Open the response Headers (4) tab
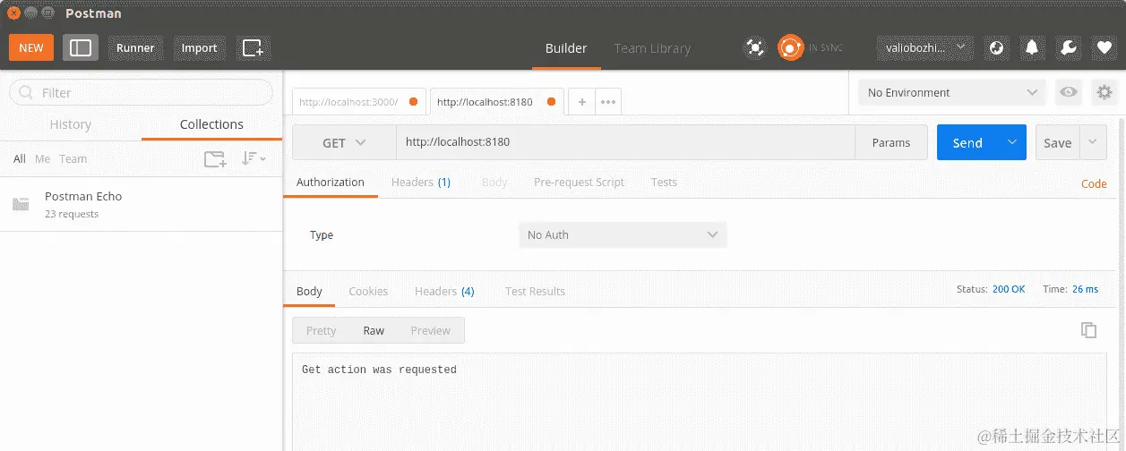Viewport: 1126px width, 451px height. 444,291
